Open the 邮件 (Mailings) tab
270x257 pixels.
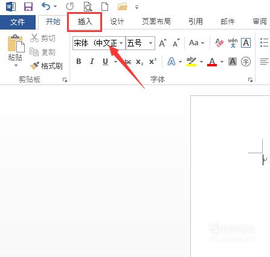[228, 22]
